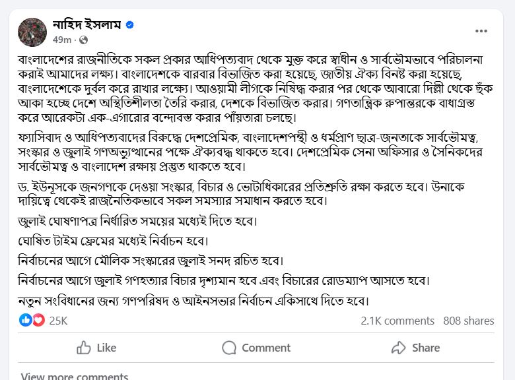
Task: Click the blue verified badge
Action: [x=130, y=25]
